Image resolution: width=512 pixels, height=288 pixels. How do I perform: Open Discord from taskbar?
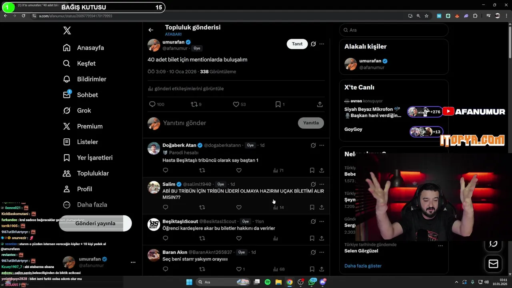click(323, 282)
